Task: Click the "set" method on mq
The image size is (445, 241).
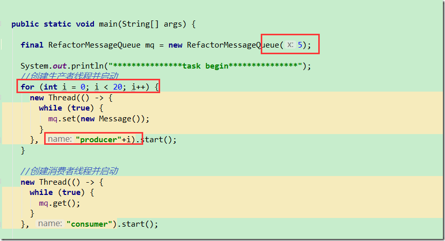Action: [69, 119]
